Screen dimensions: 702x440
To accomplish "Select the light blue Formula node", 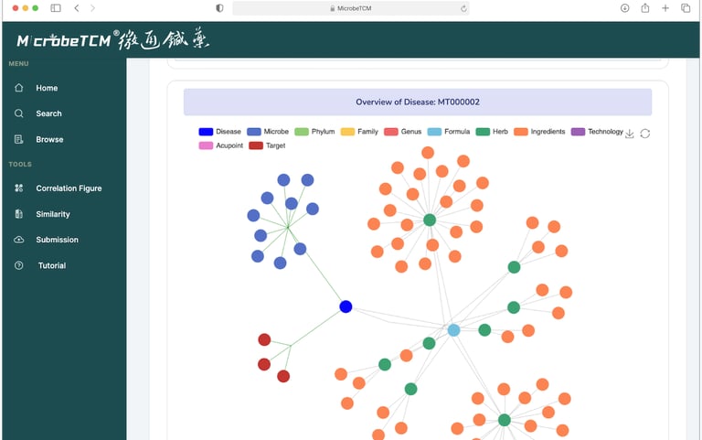I will point(453,330).
